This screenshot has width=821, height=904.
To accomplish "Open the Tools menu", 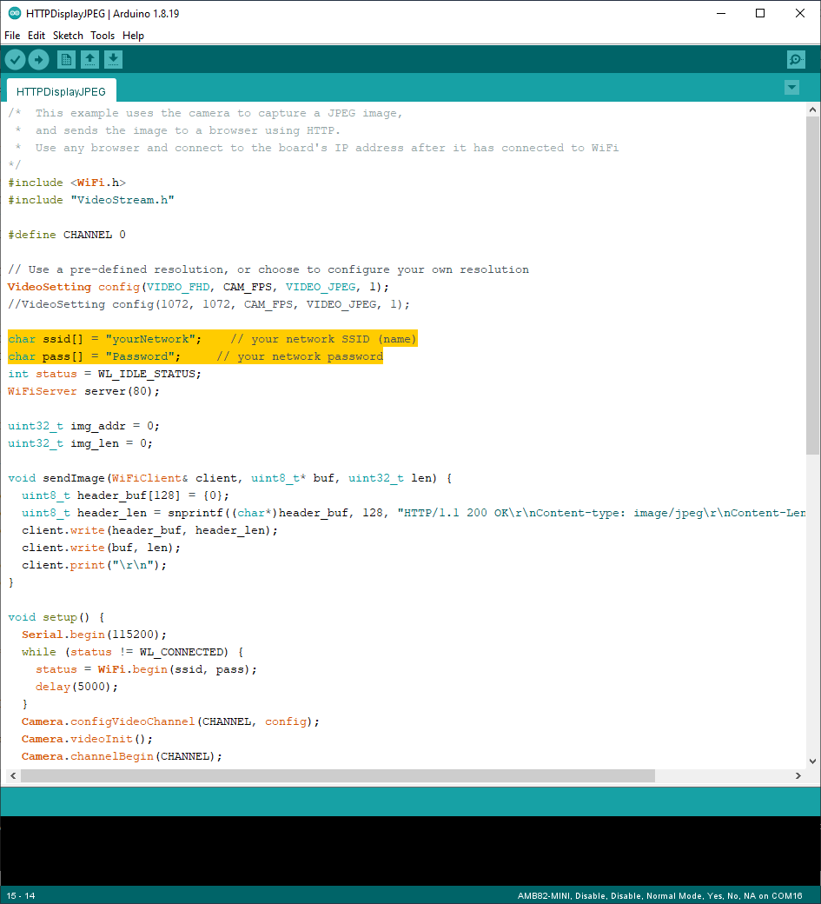I will [x=103, y=35].
